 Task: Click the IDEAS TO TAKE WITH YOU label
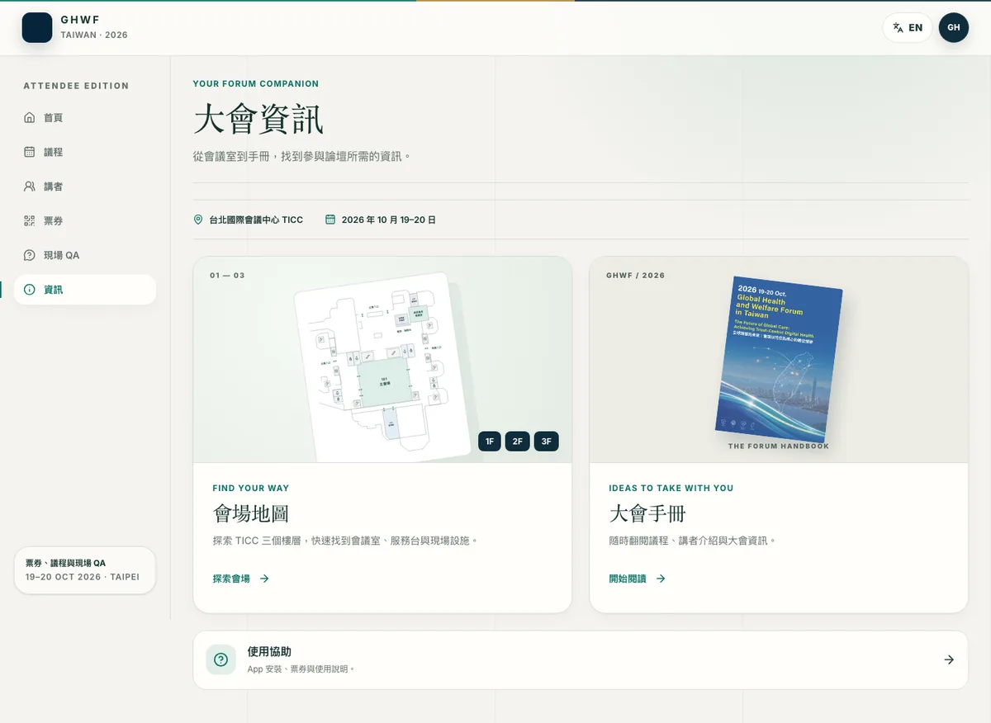click(671, 488)
